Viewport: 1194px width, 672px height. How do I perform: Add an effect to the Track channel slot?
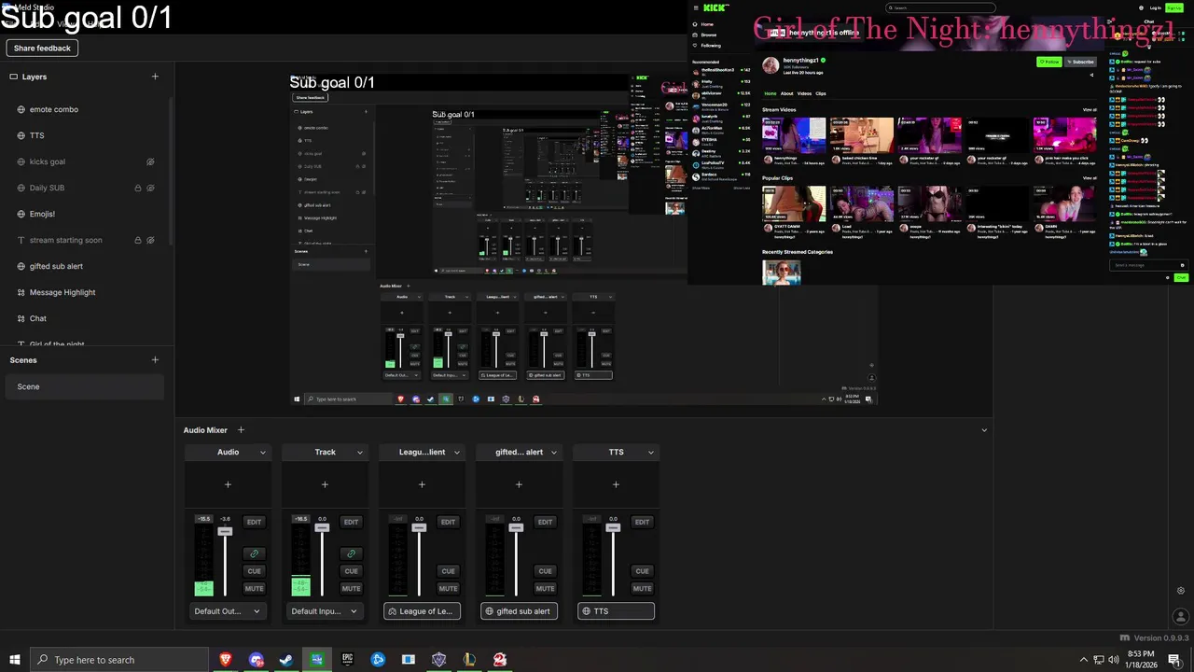tap(325, 484)
